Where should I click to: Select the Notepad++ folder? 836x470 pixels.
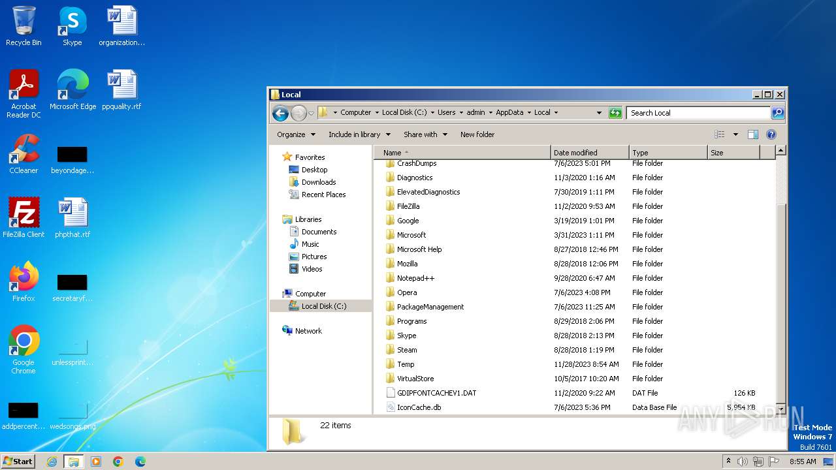click(415, 278)
